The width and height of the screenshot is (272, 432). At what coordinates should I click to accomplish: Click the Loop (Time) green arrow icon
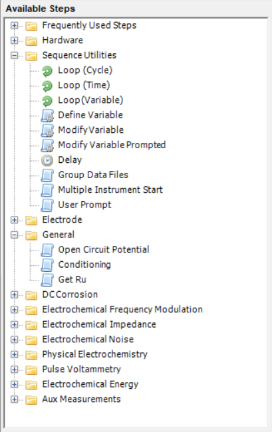tap(47, 86)
